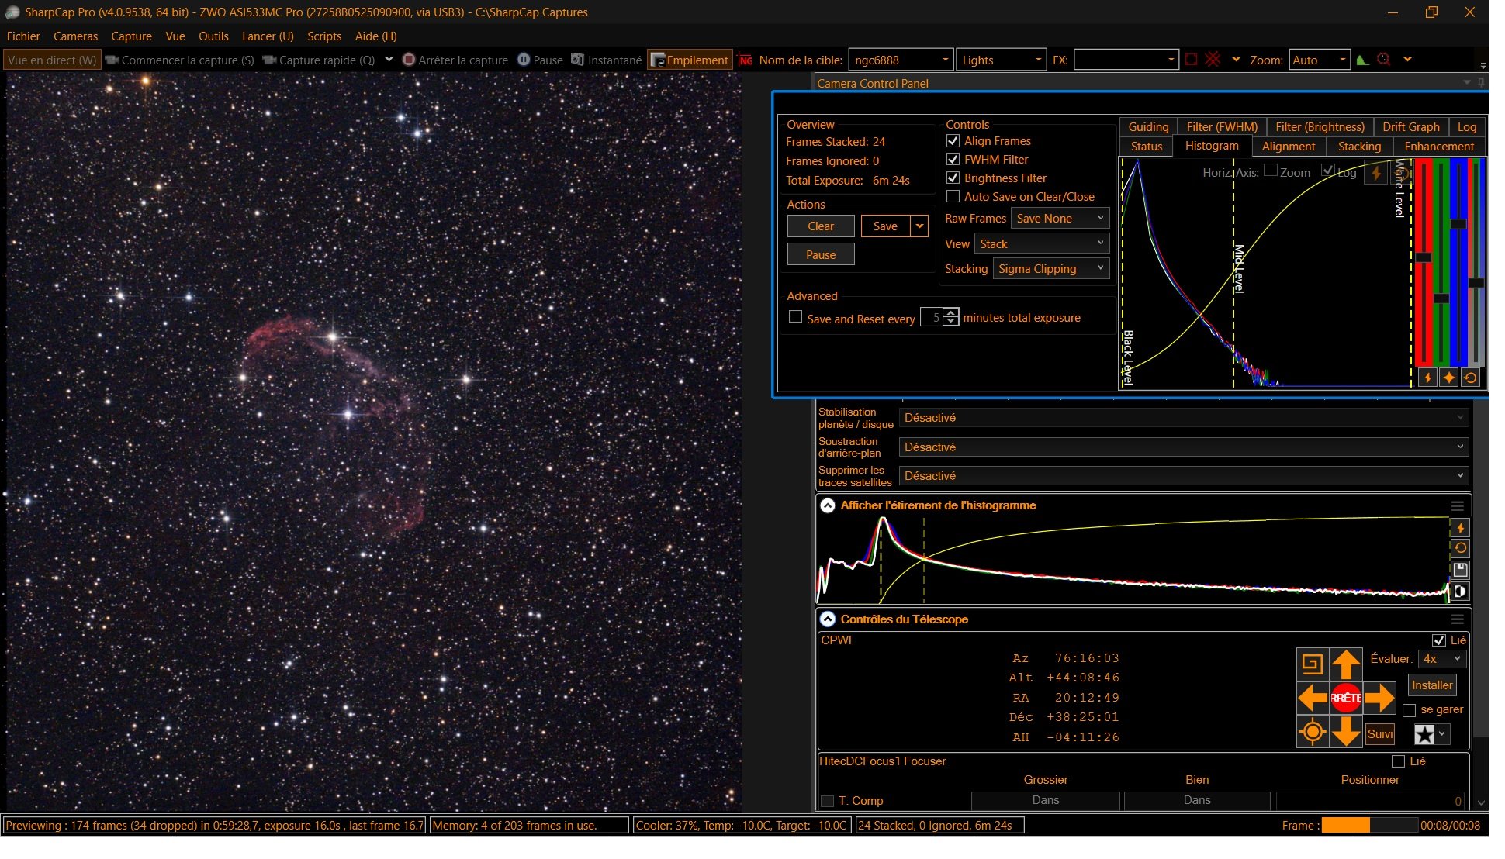Click the black star favourites icon

1424,734
